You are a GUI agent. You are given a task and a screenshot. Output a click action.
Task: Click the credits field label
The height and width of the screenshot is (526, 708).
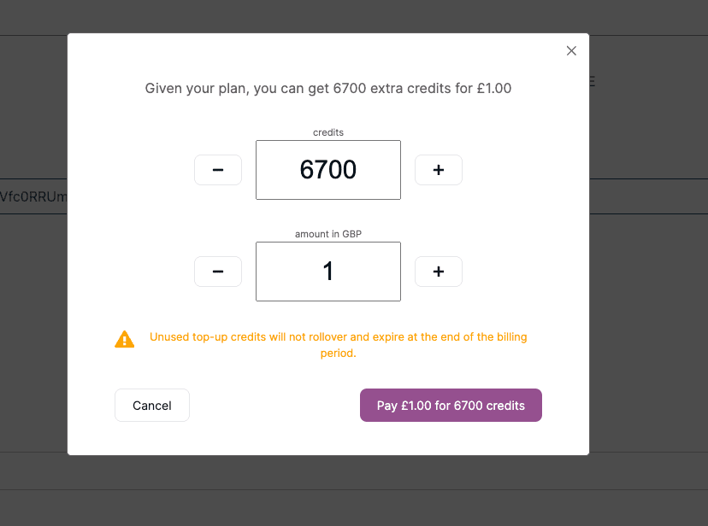tap(327, 132)
